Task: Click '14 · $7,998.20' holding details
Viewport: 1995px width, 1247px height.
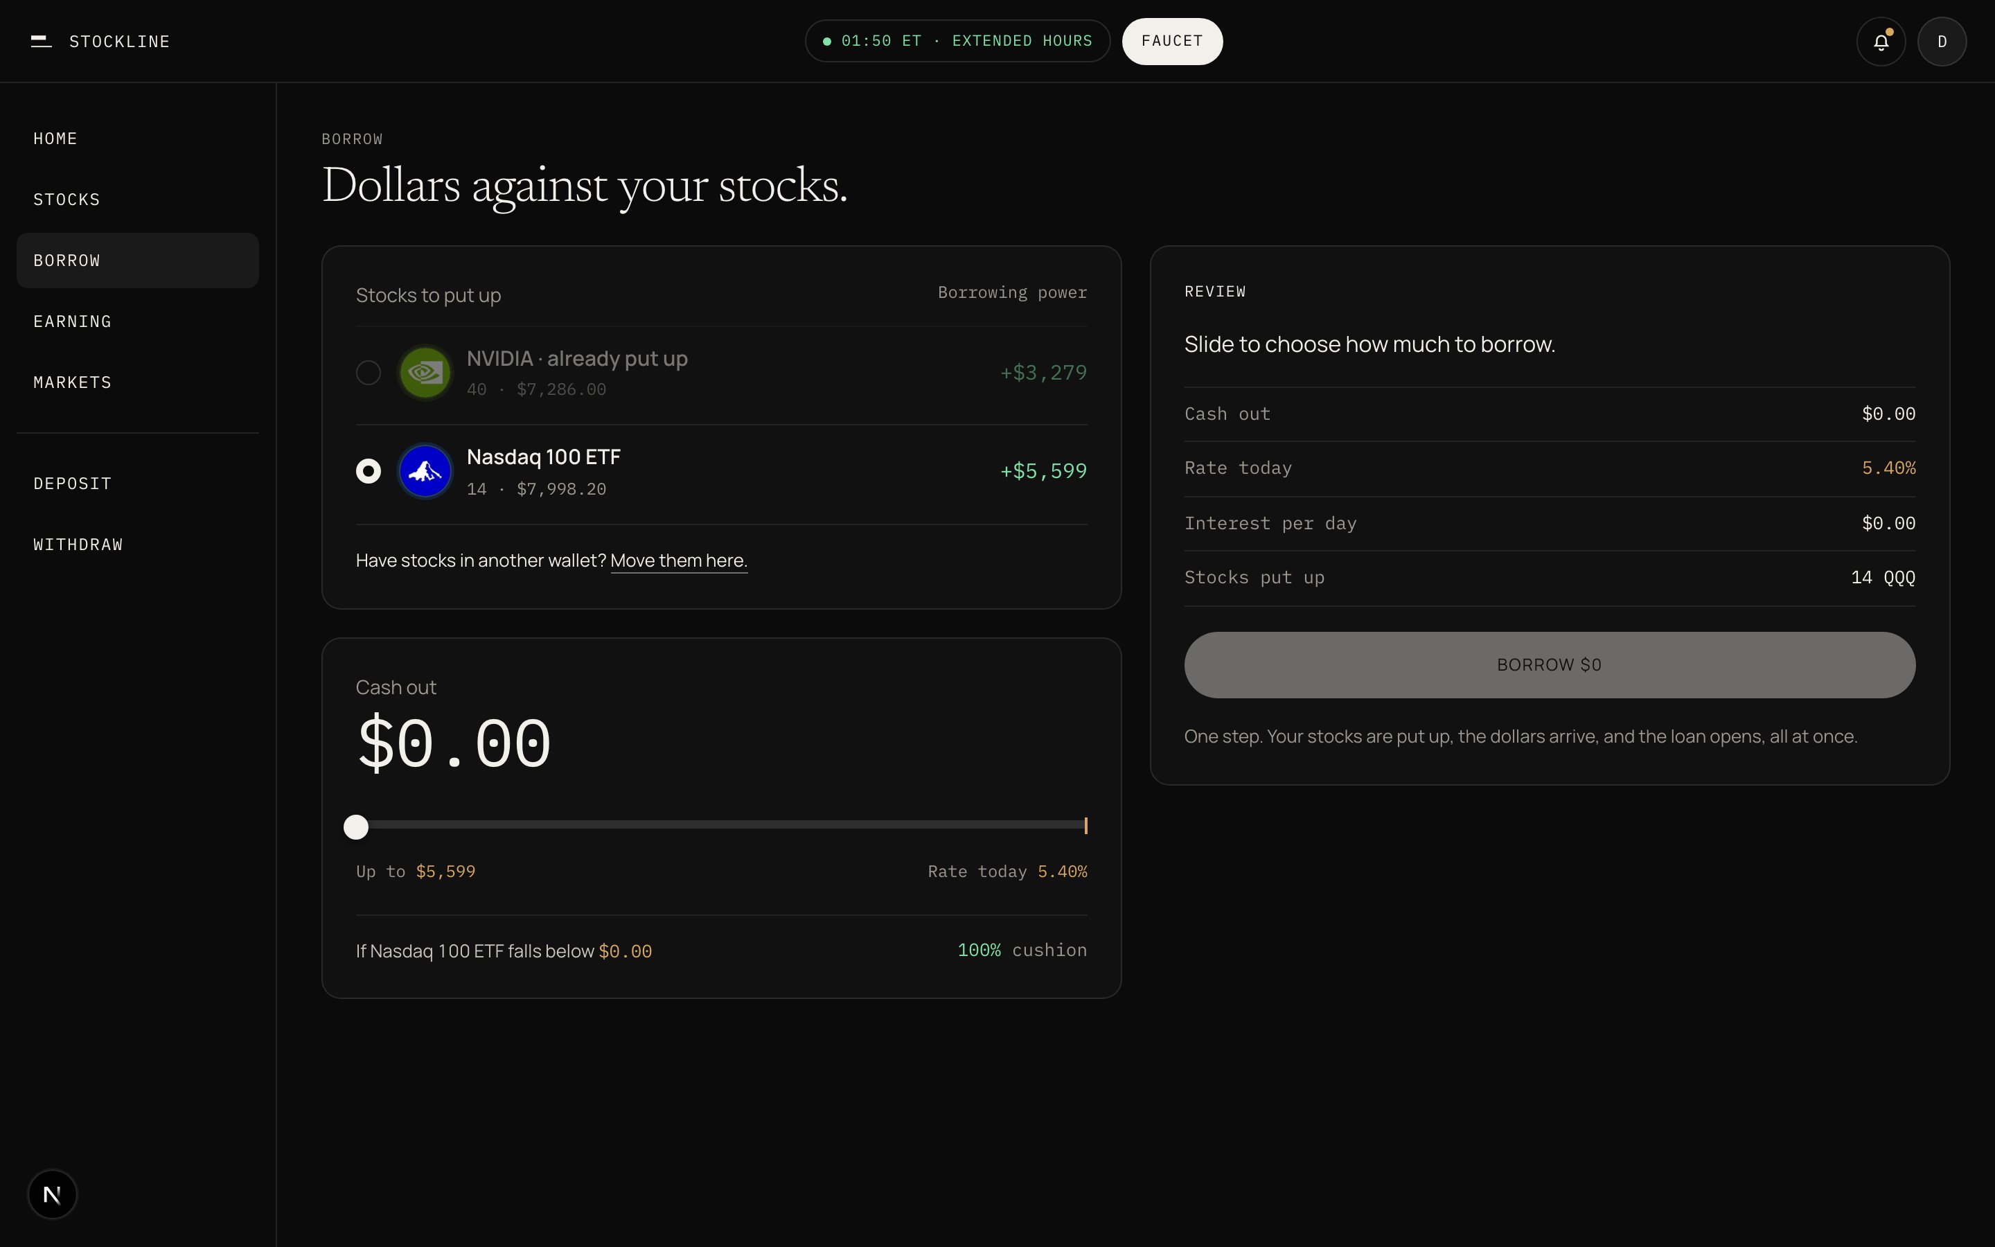Action: point(537,489)
